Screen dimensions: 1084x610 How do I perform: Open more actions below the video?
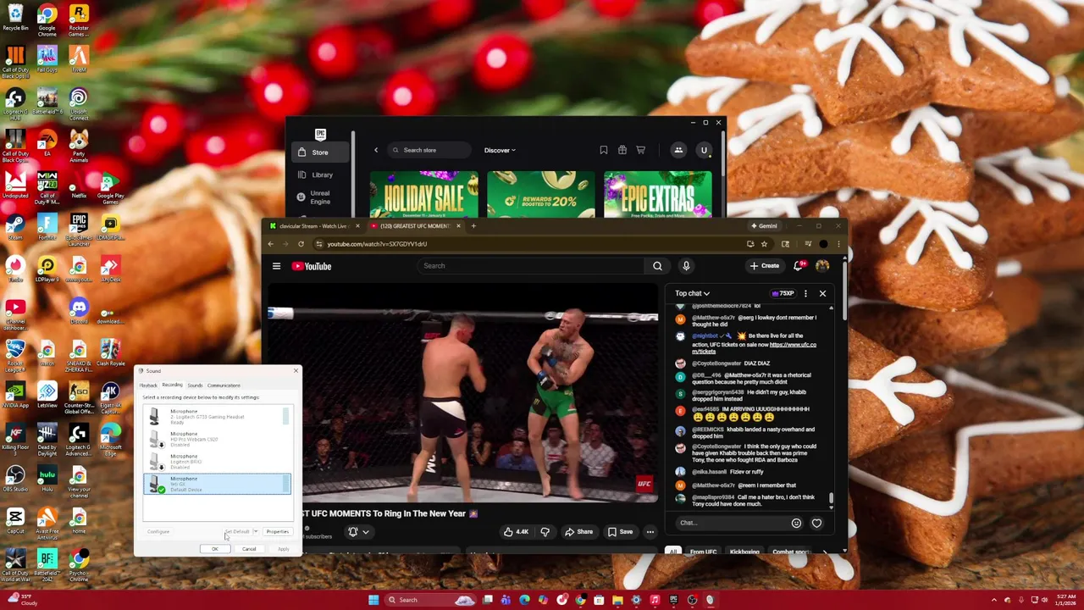pyautogui.click(x=650, y=532)
